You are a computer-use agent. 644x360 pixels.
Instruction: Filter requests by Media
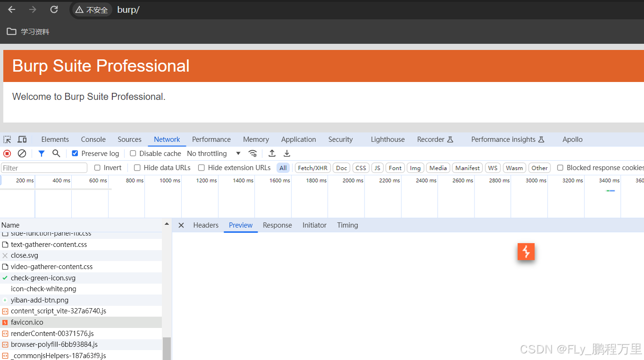pos(438,168)
